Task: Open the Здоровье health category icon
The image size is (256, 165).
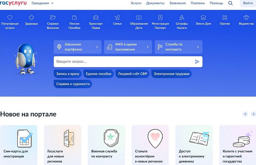Action: coord(31,17)
